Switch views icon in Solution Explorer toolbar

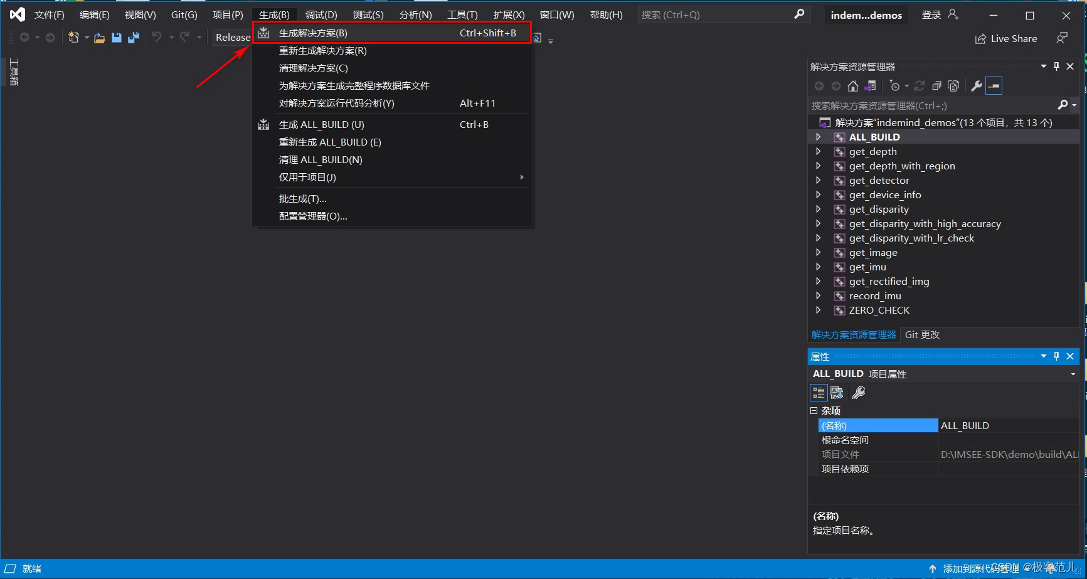click(871, 86)
